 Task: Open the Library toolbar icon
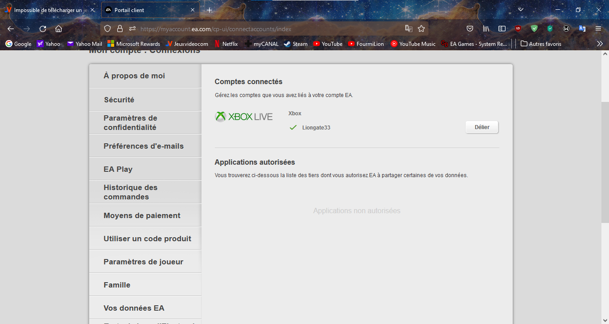click(x=486, y=28)
